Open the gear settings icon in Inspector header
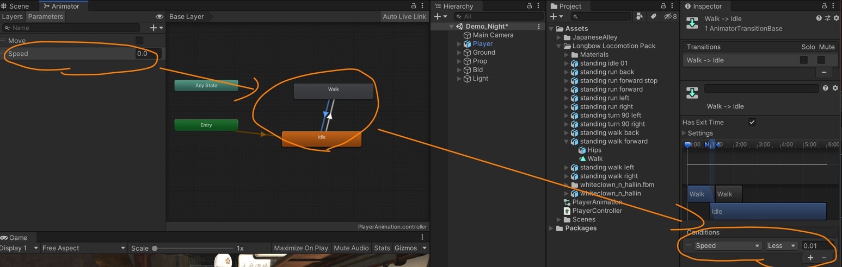This screenshot has height=267, width=842. 835,18
